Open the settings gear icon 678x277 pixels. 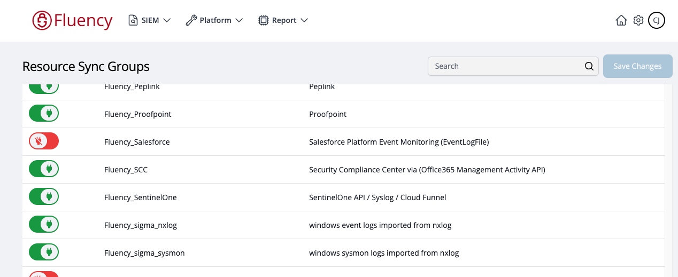tap(638, 20)
